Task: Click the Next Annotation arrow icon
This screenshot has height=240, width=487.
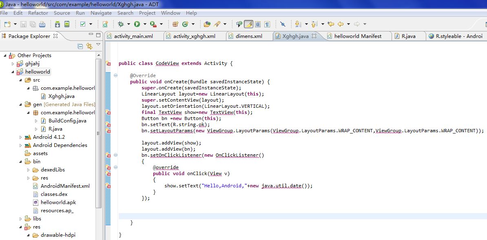Action: click(298, 24)
